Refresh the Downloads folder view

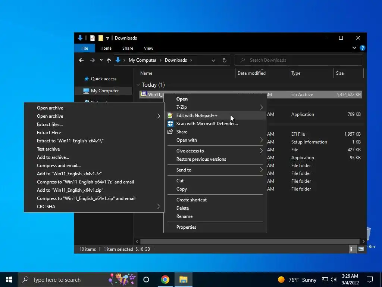224,60
